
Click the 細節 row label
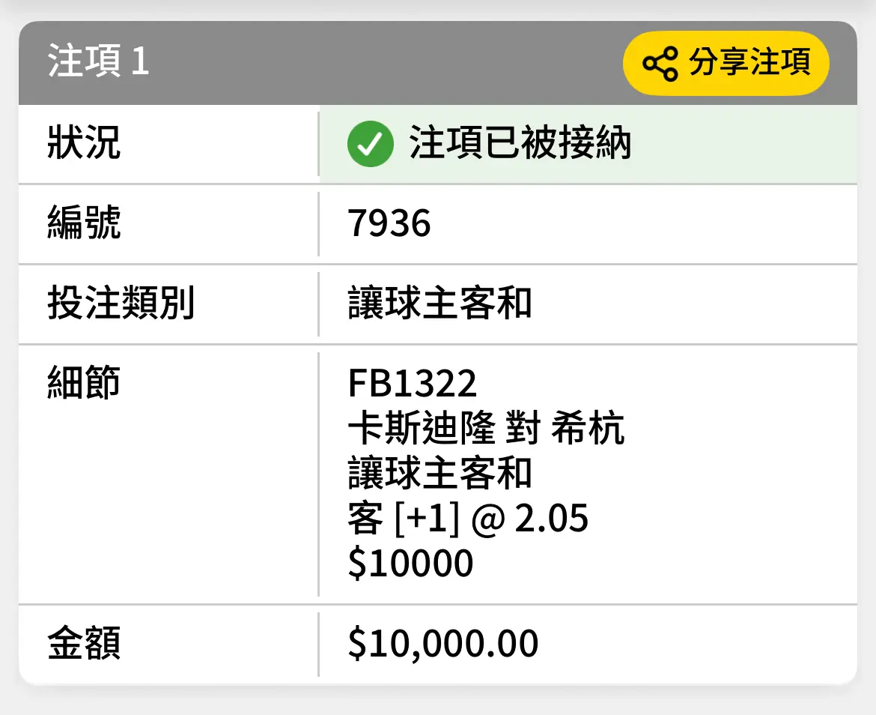tap(84, 382)
